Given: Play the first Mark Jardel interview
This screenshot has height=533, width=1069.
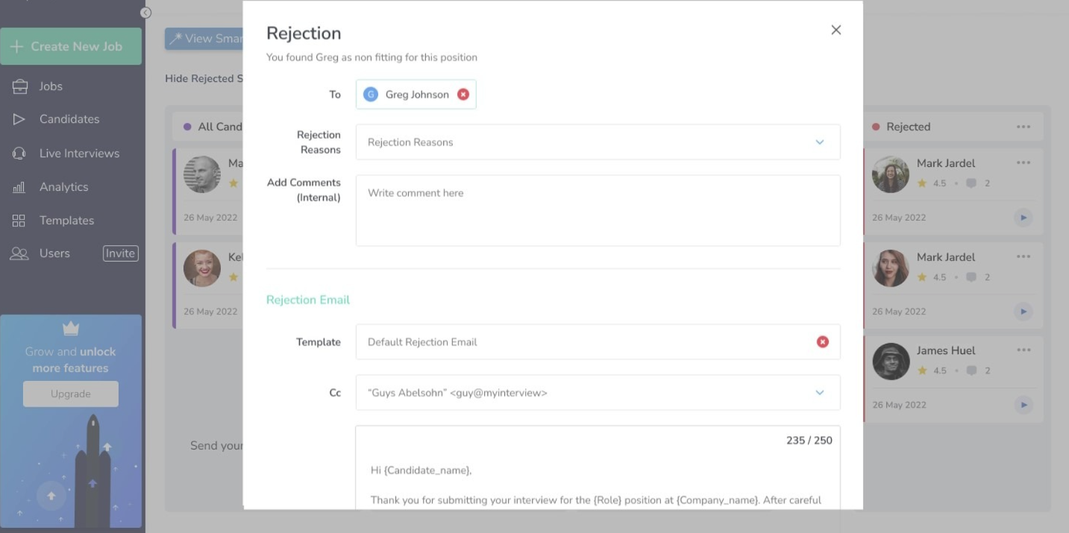Looking at the screenshot, I should click(x=1023, y=218).
